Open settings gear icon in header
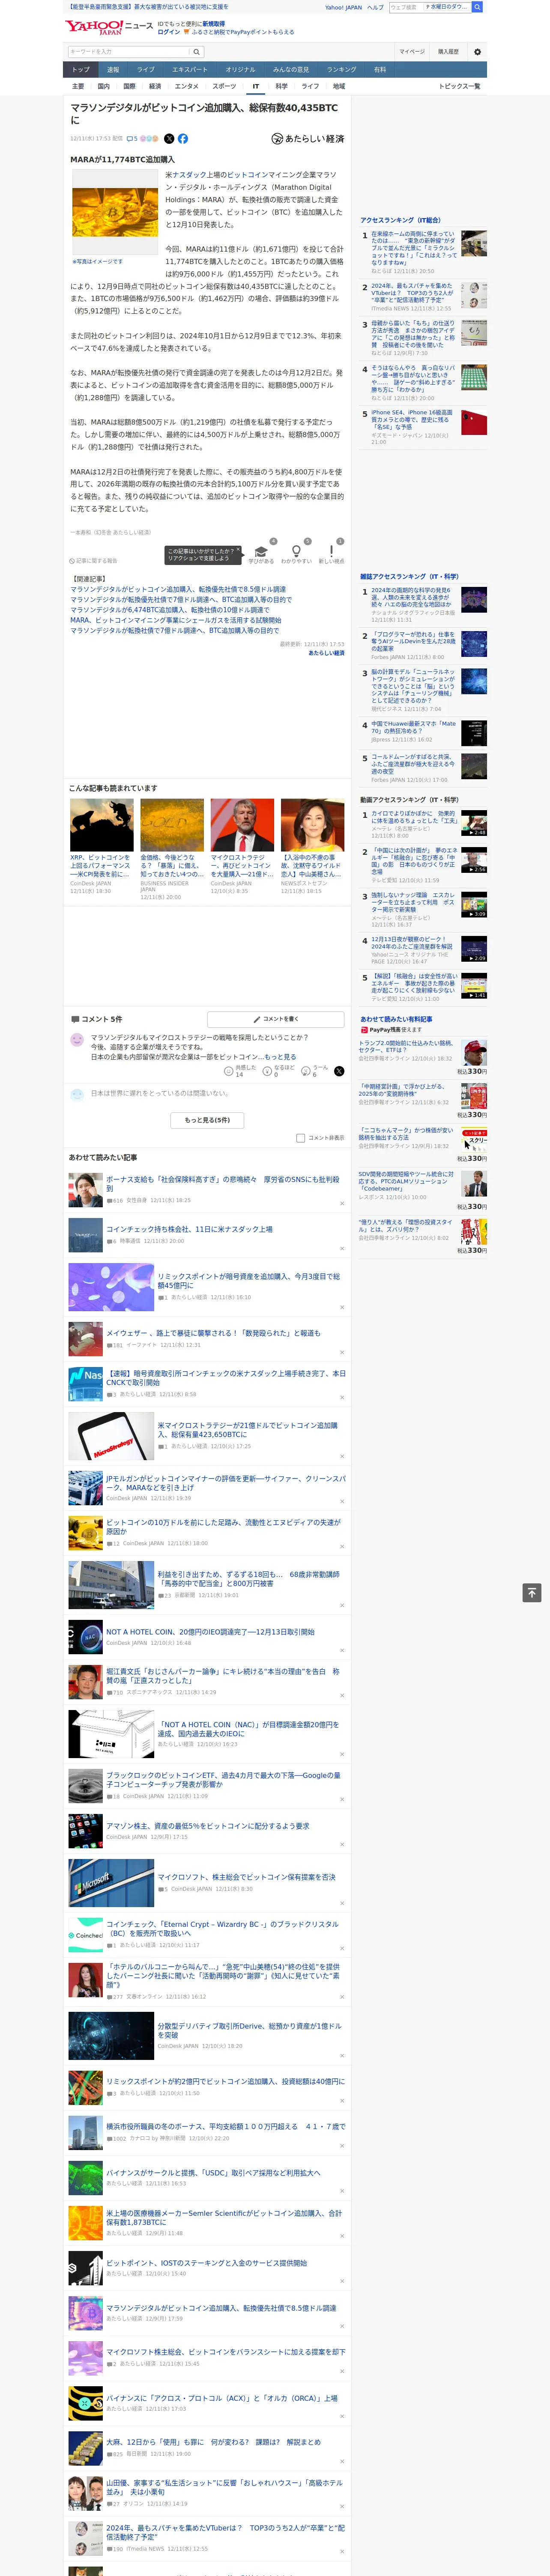 [477, 52]
